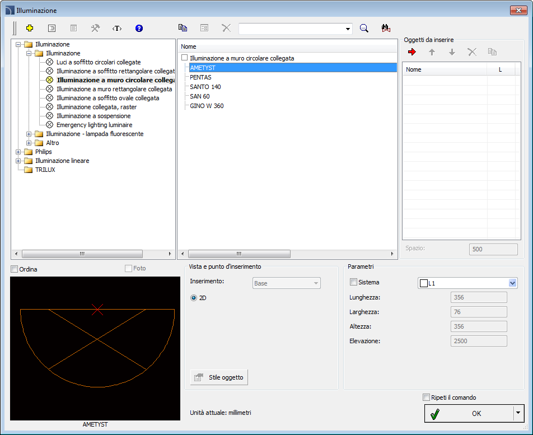Click the Spazio input field
Viewport: 533px width, 435px height.
click(x=493, y=249)
